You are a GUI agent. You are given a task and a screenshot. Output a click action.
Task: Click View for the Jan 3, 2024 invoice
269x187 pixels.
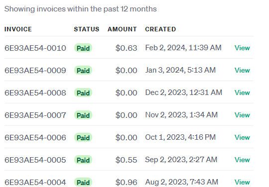tap(242, 70)
